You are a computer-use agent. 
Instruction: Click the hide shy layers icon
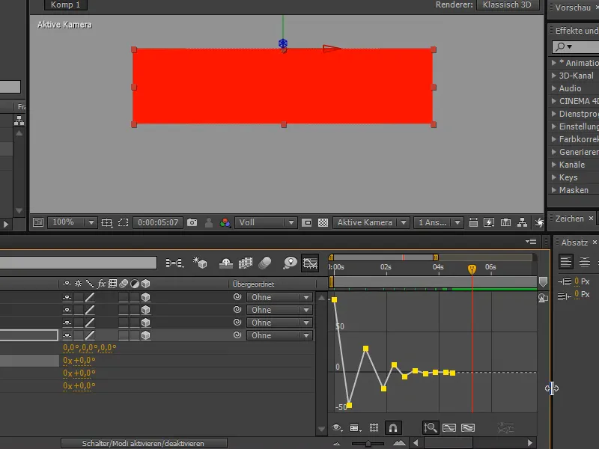[226, 263]
